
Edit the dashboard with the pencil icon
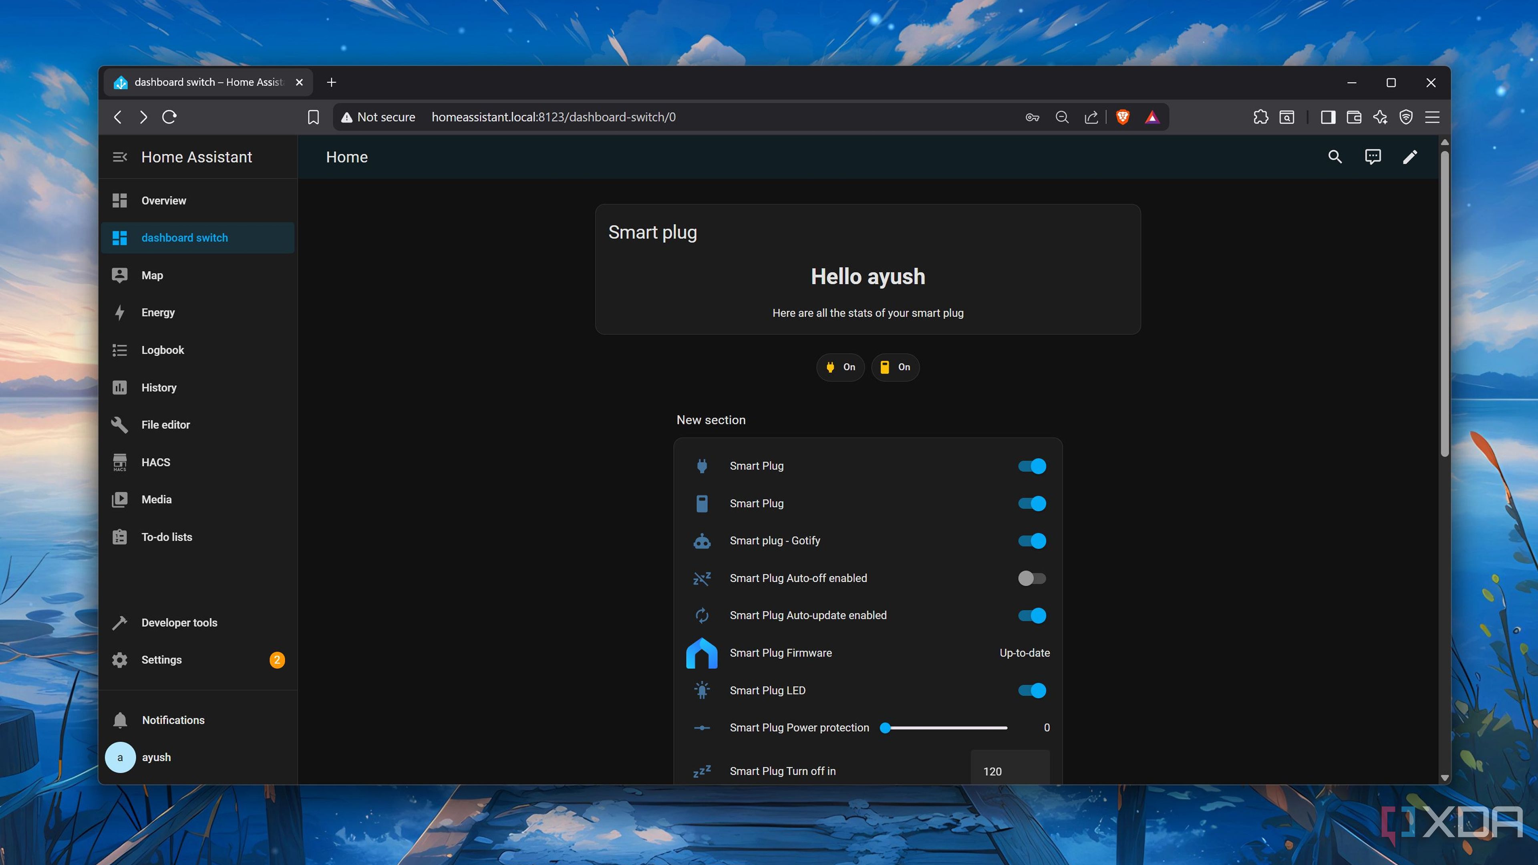[1410, 157]
